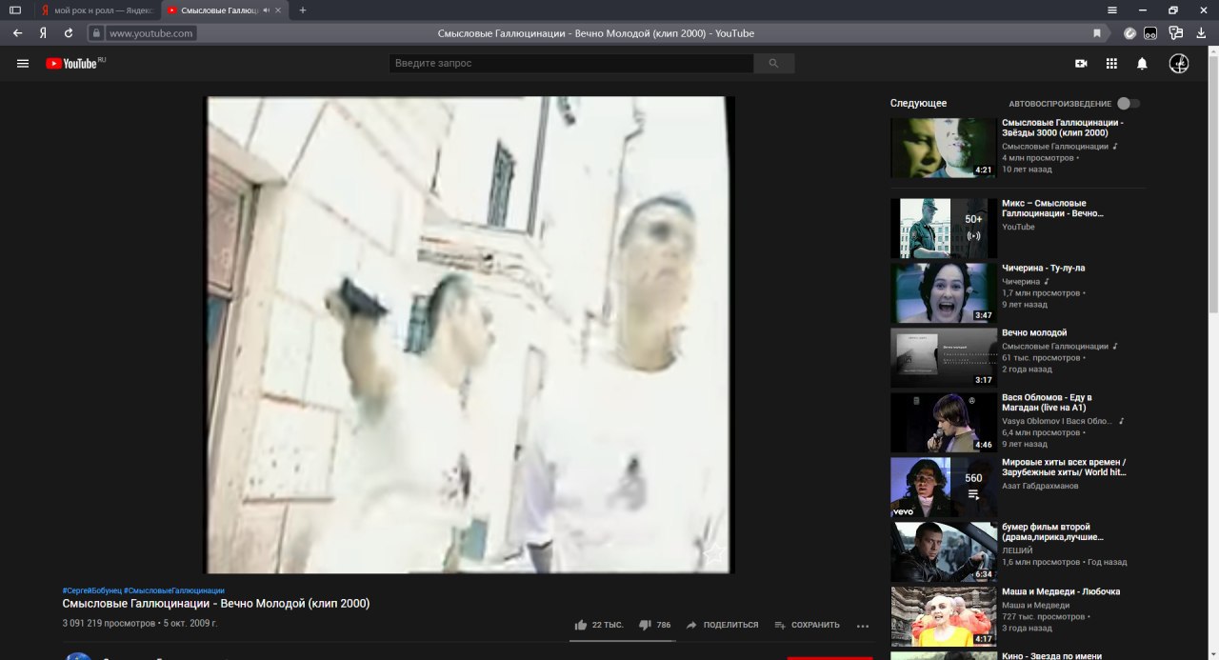
Task: Open 'Вася Обломов - Еду в Магадан' thumbnail
Action: pos(943,422)
